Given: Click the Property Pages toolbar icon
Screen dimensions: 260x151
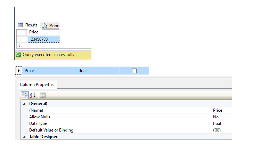Looking at the screenshot, I should tap(43, 95).
